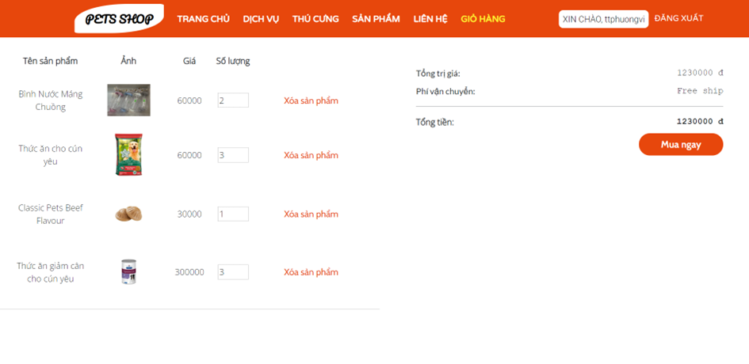The image size is (749, 364).
Task: Click the Số lượng column header
Action: pyautogui.click(x=233, y=61)
